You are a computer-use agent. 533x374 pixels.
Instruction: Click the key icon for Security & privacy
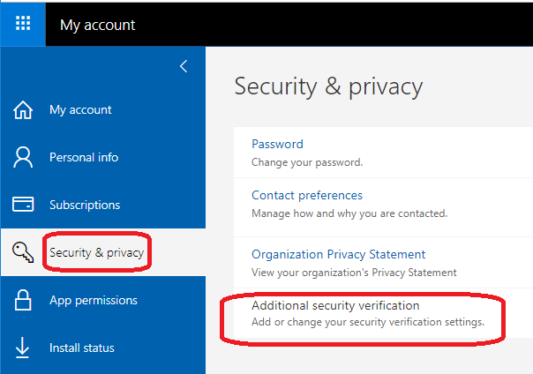click(x=23, y=253)
